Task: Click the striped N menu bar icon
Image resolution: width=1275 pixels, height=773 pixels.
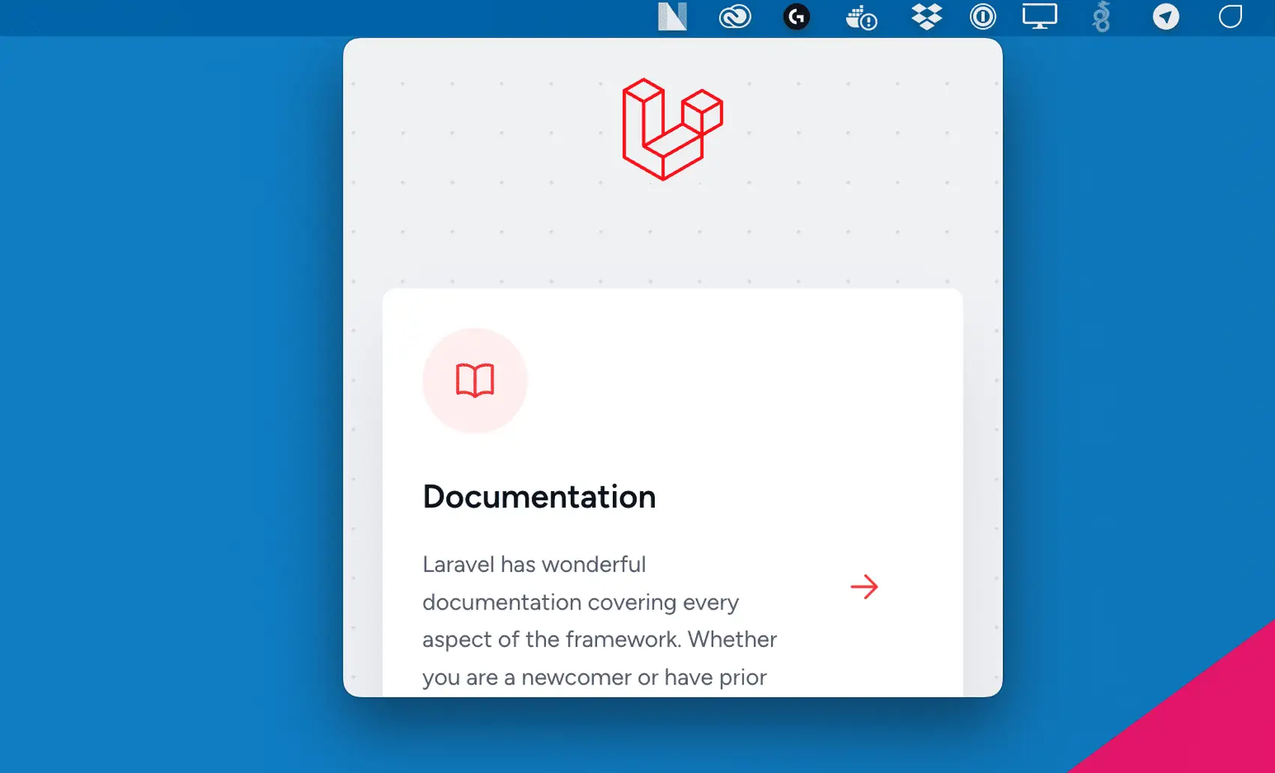Action: (672, 16)
